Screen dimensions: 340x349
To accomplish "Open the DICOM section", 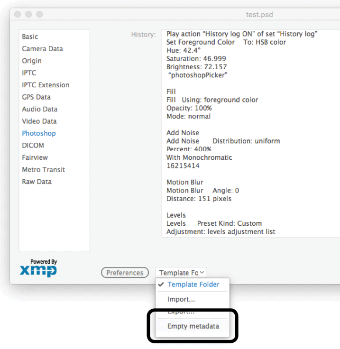I will coord(33,146).
